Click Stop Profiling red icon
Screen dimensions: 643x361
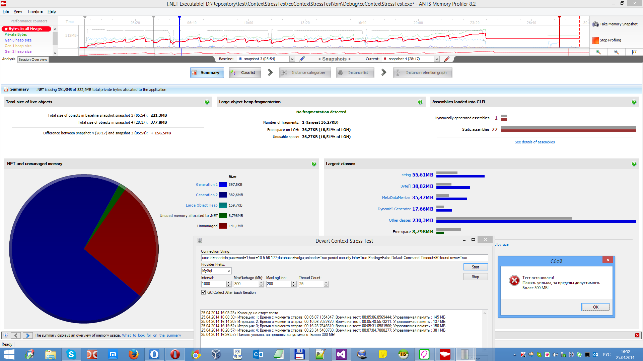pyautogui.click(x=595, y=40)
